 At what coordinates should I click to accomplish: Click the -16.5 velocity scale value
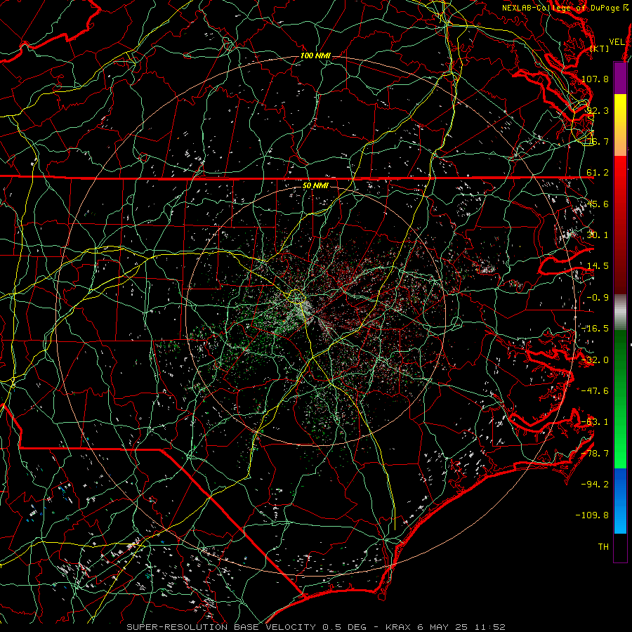coord(595,329)
